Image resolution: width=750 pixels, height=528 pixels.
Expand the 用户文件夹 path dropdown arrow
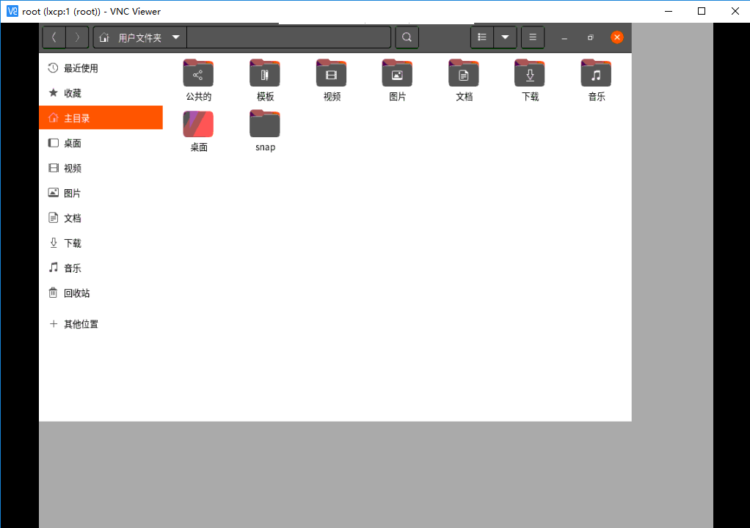(x=176, y=37)
